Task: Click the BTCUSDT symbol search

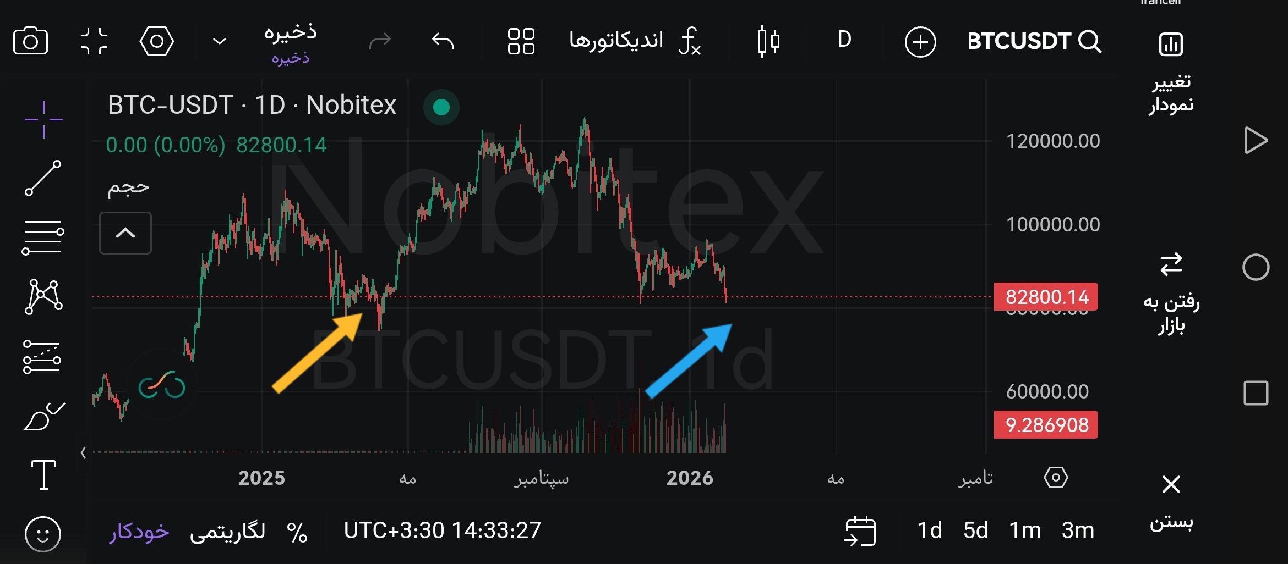Action: [1035, 41]
